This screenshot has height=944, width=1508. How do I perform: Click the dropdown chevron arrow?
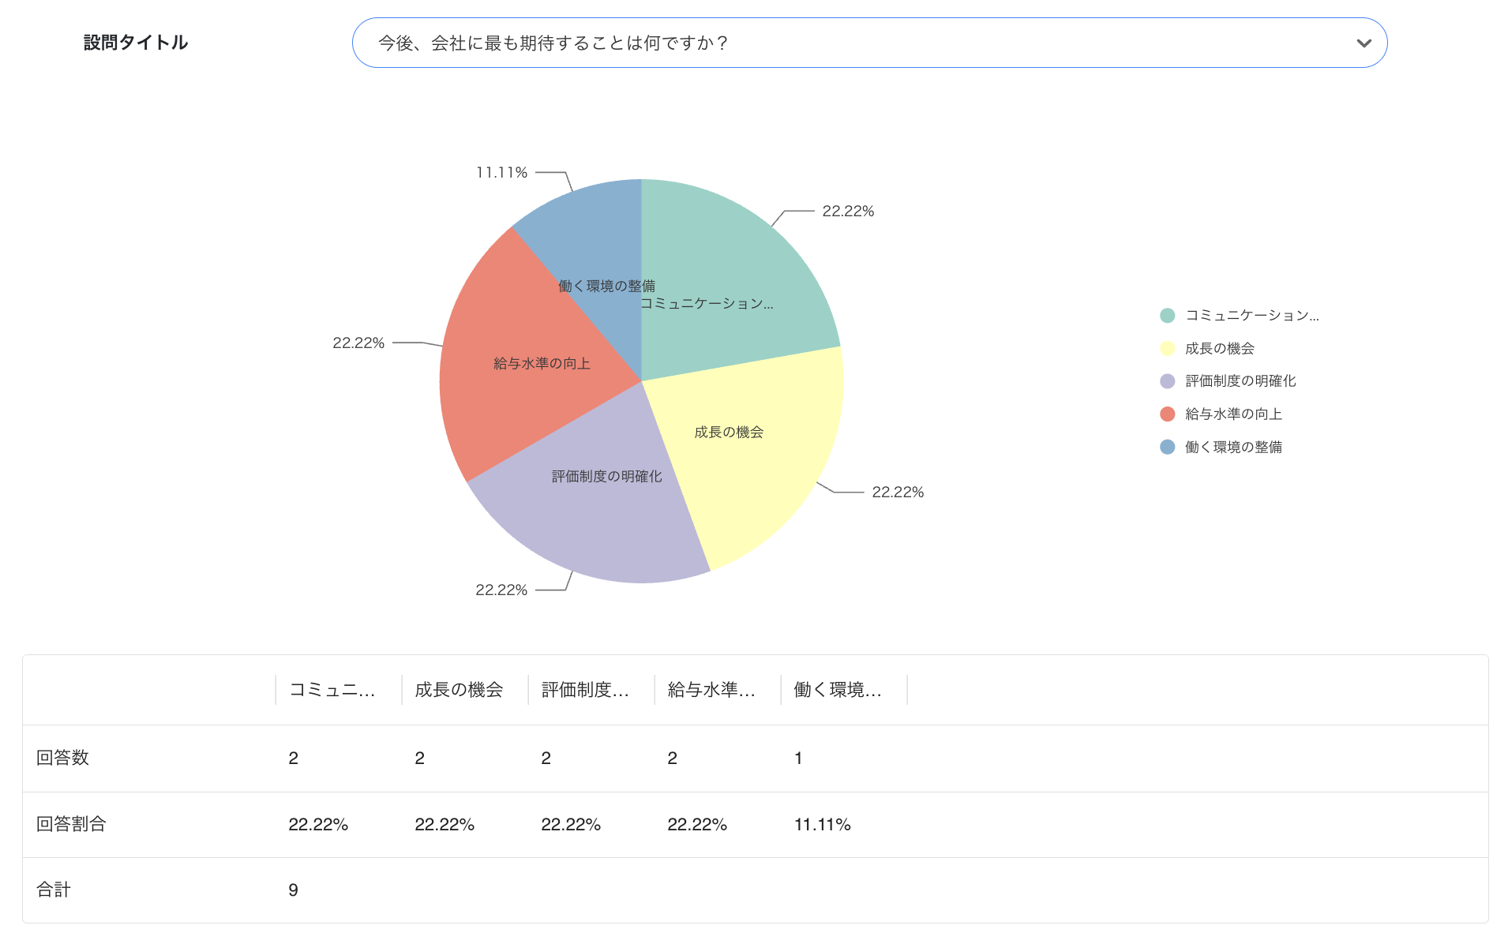pos(1364,43)
